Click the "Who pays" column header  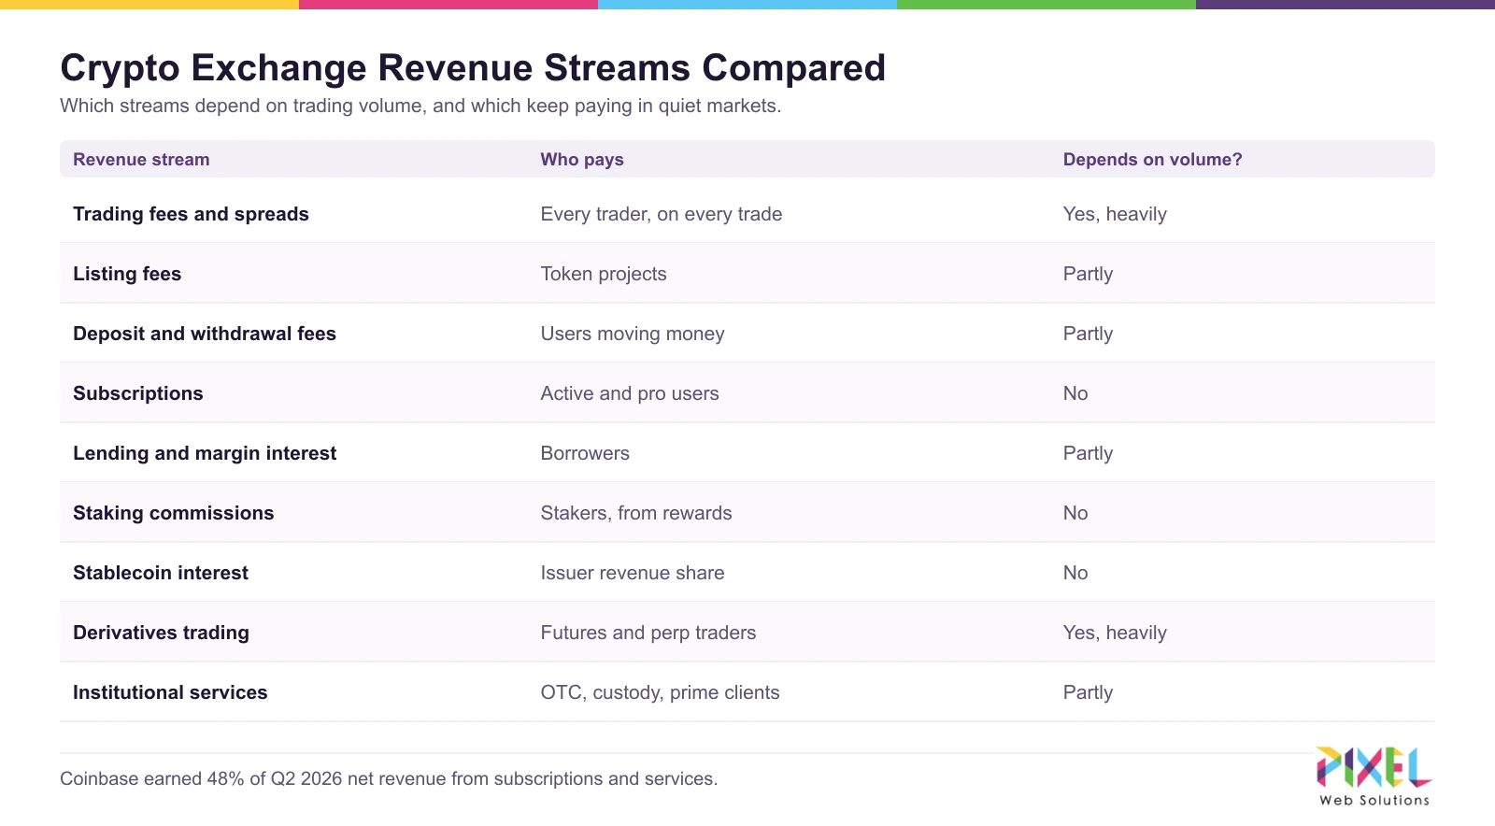pyautogui.click(x=582, y=160)
